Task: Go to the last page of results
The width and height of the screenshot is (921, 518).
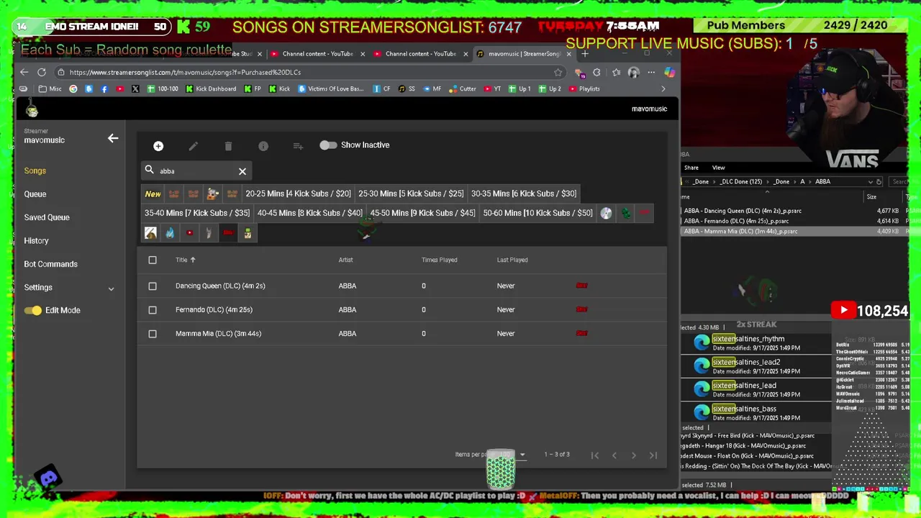Action: point(653,455)
